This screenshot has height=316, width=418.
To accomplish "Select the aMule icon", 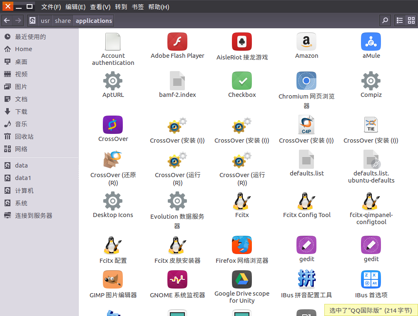I will 371,42.
